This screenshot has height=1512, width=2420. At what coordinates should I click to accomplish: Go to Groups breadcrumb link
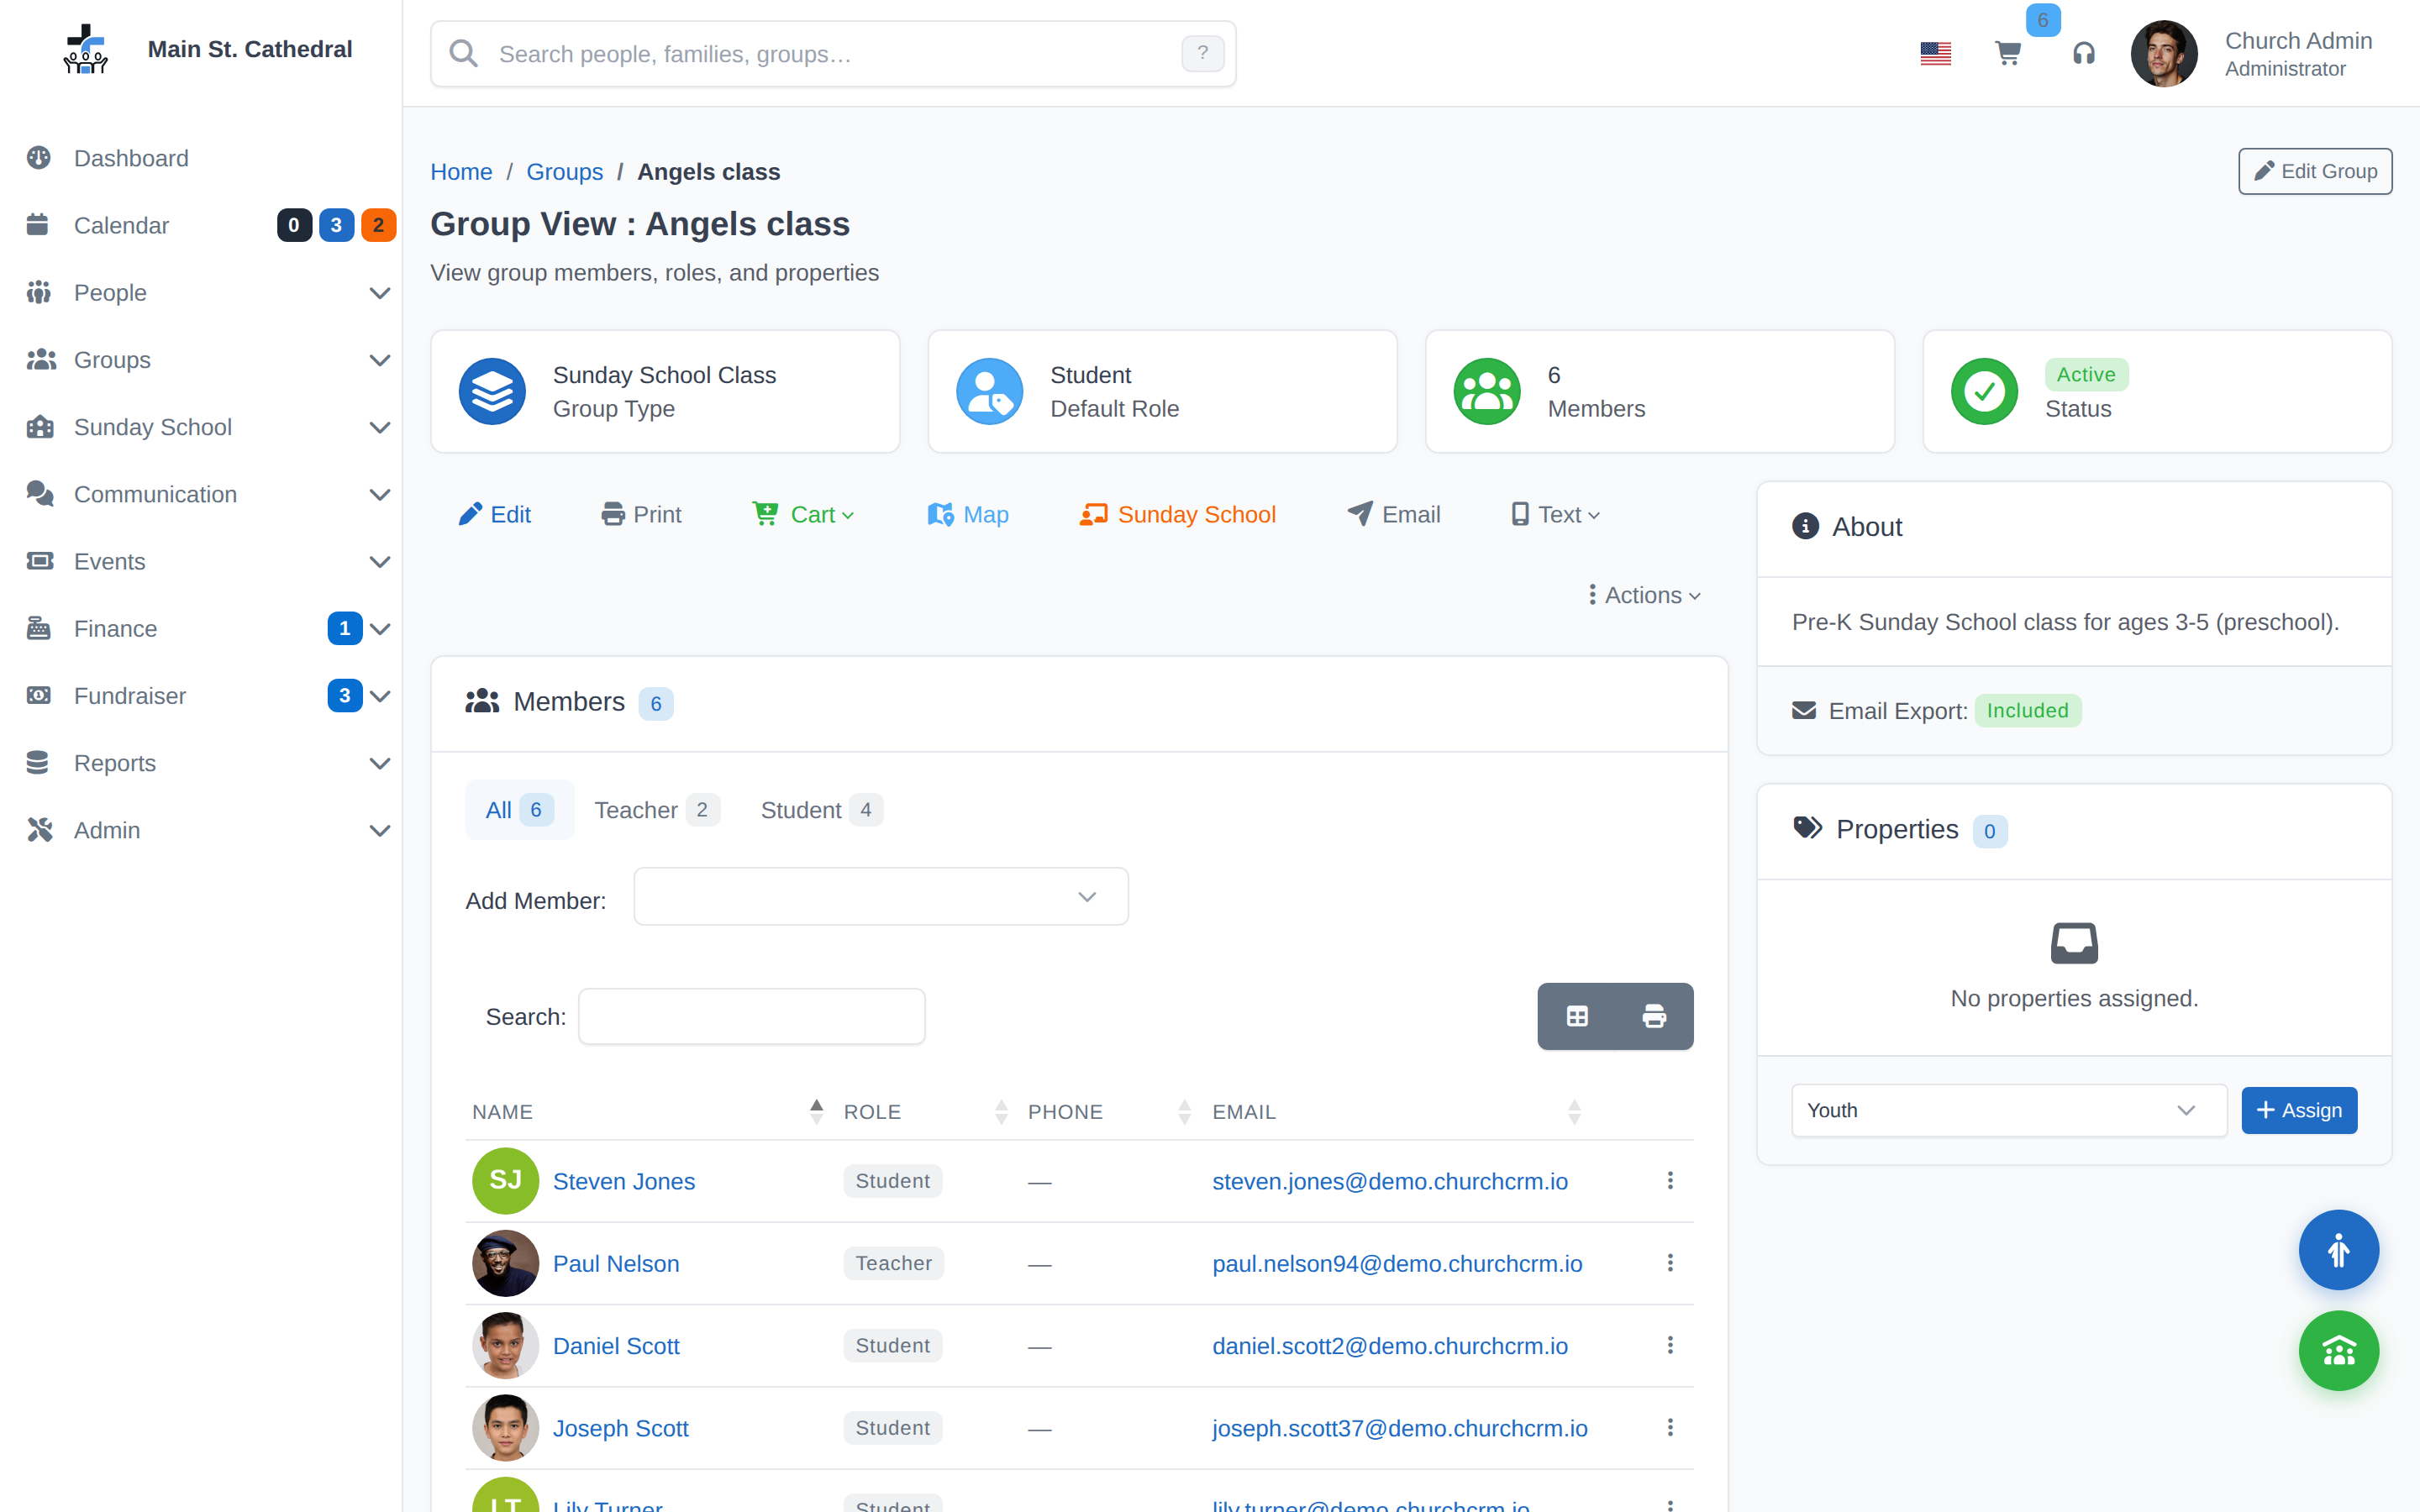(x=564, y=171)
